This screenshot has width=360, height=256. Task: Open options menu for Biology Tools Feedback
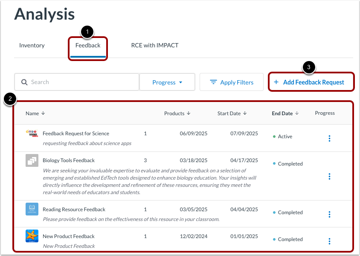point(329,176)
